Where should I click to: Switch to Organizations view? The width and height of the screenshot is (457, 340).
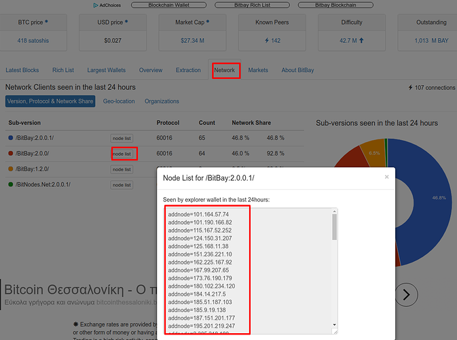[x=162, y=101]
